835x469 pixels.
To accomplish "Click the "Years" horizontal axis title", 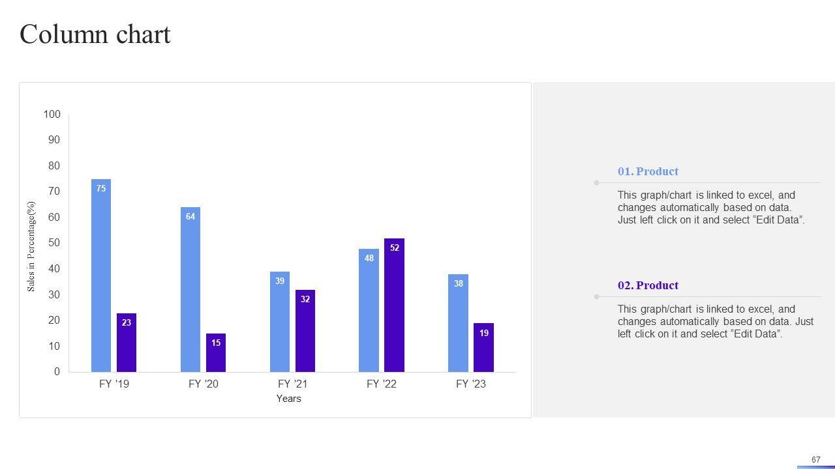I will tap(288, 399).
